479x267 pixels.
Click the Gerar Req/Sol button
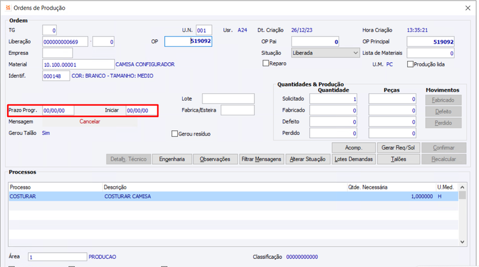point(398,148)
